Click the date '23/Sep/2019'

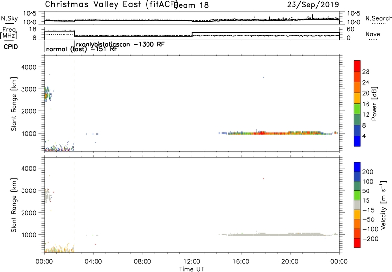pos(313,4)
